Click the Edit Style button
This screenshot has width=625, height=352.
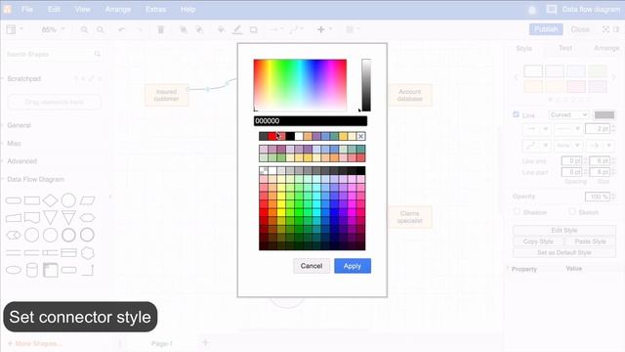click(x=564, y=231)
